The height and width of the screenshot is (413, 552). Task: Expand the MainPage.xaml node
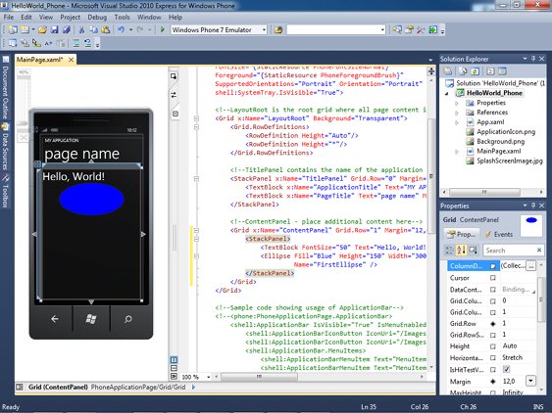457,152
